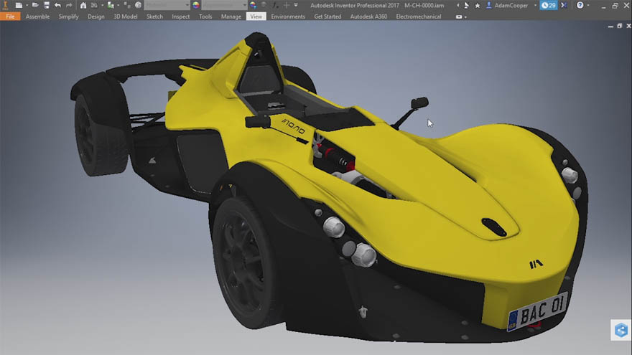The width and height of the screenshot is (632, 355).
Task: Redo the last undone action
Action: point(69,5)
